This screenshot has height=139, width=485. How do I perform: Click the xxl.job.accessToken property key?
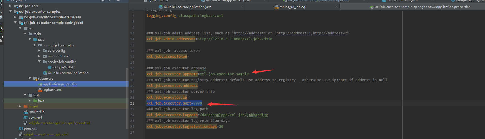coord(167,57)
